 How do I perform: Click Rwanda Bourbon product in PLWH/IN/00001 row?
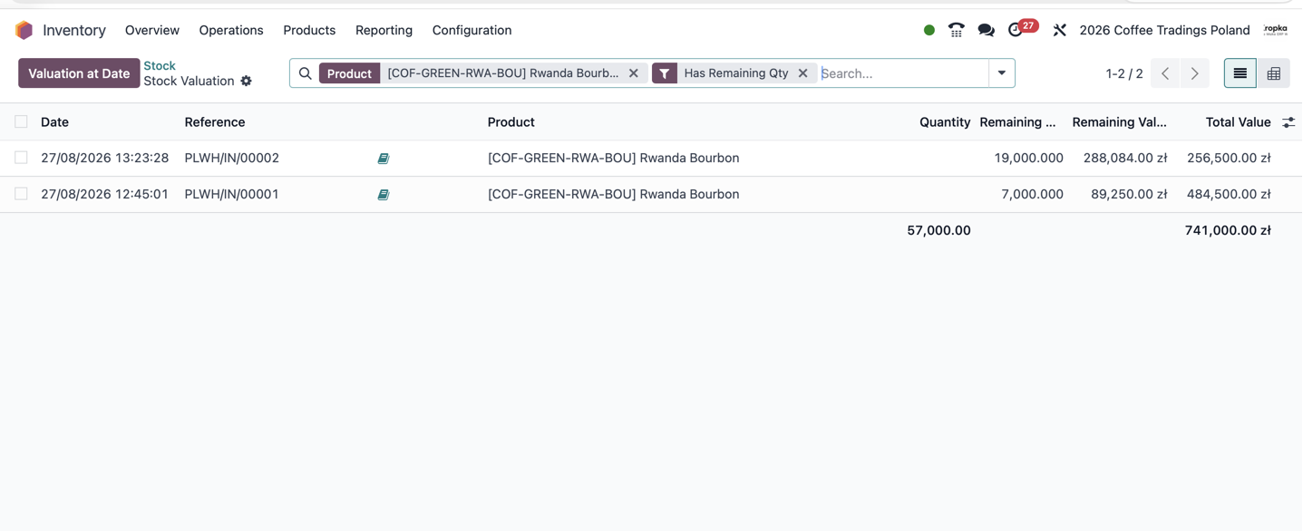coord(614,194)
